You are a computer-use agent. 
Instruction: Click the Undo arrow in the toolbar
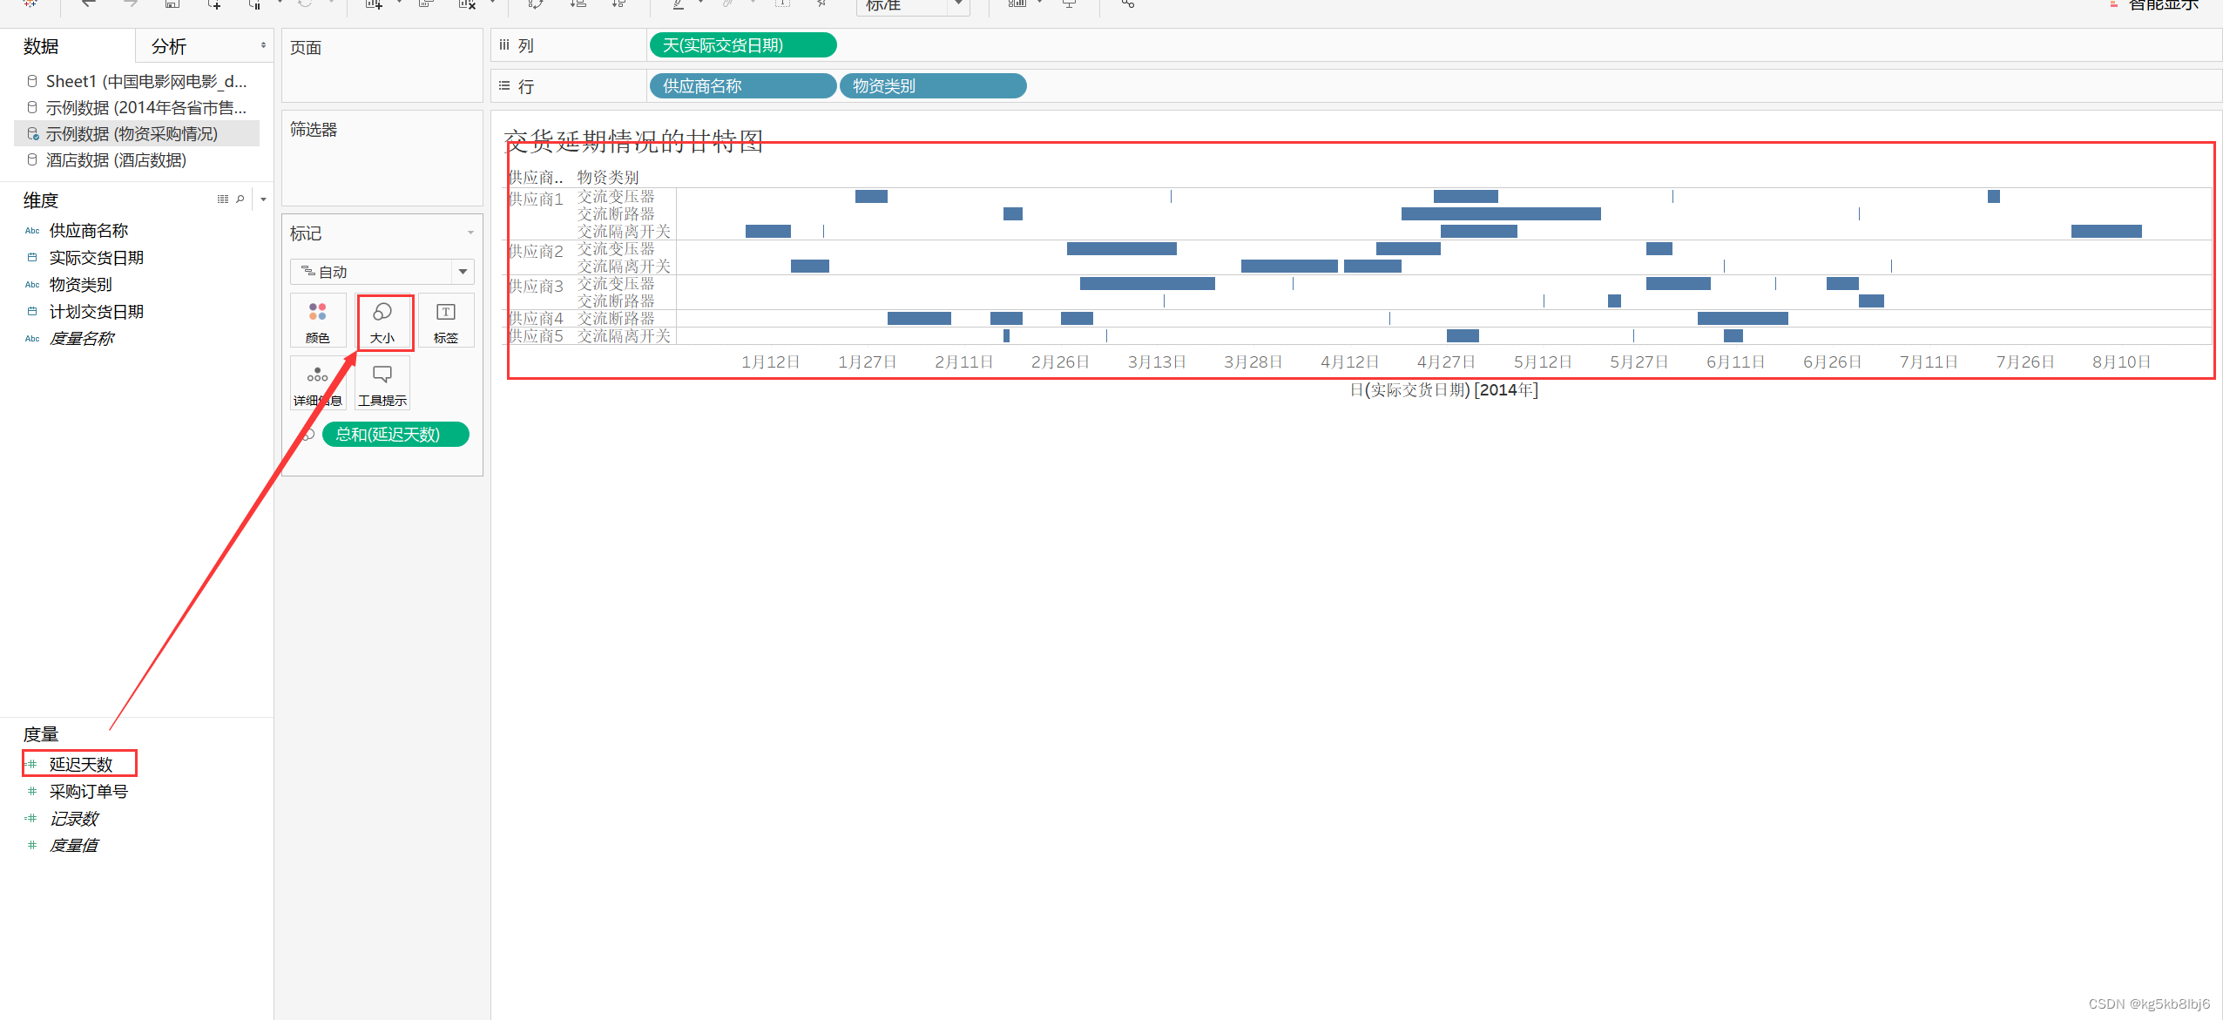point(89,3)
